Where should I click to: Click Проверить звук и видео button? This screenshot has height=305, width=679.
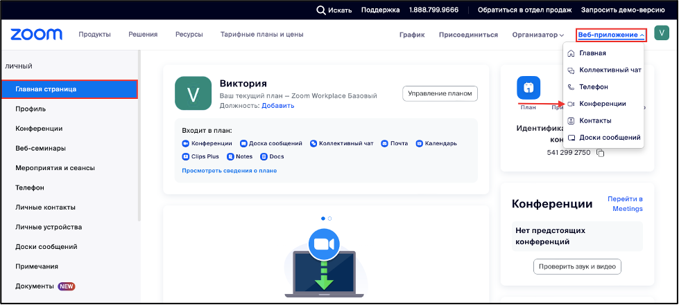(577, 266)
